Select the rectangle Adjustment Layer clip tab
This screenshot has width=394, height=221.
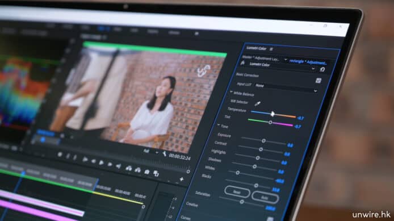coord(308,62)
